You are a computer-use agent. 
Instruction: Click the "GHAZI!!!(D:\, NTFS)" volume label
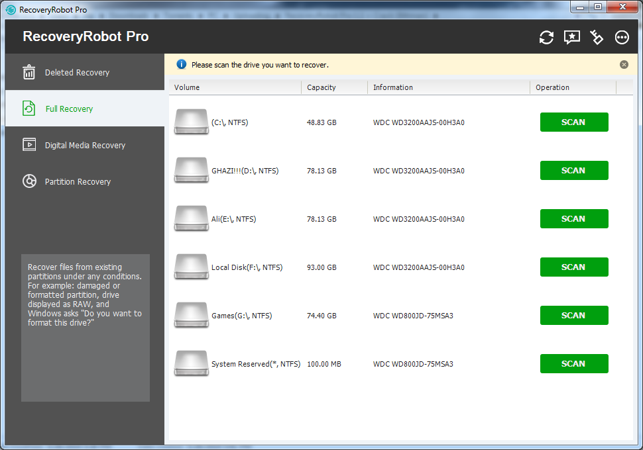point(245,171)
